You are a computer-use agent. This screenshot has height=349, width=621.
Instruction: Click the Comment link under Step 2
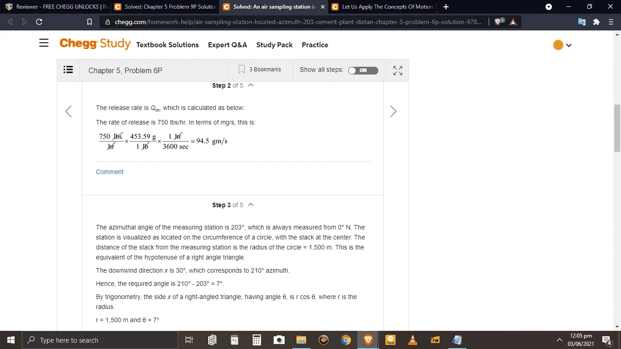(x=110, y=172)
